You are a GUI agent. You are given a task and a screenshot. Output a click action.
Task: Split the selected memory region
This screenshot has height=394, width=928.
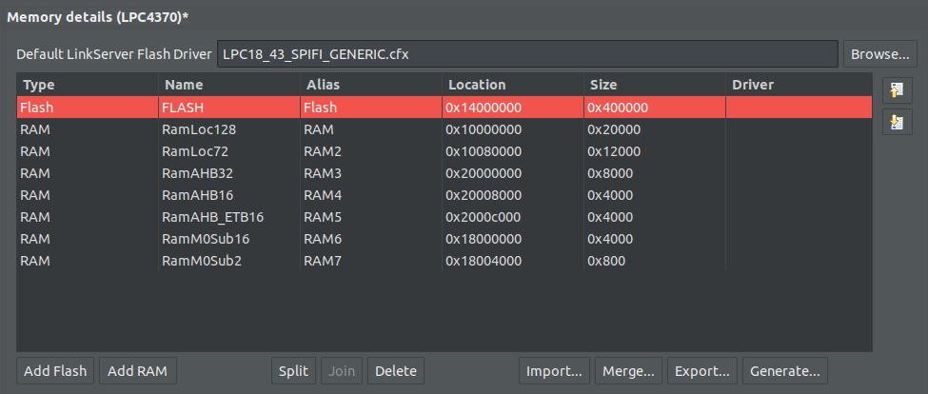pyautogui.click(x=294, y=370)
